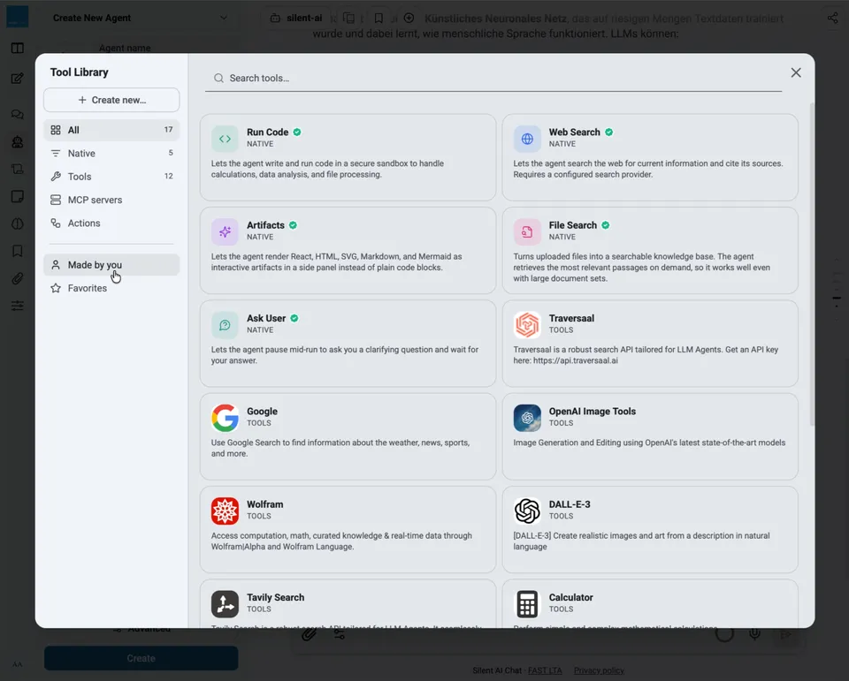849x681 pixels.
Task: Select the Tools category
Action: (x=111, y=177)
